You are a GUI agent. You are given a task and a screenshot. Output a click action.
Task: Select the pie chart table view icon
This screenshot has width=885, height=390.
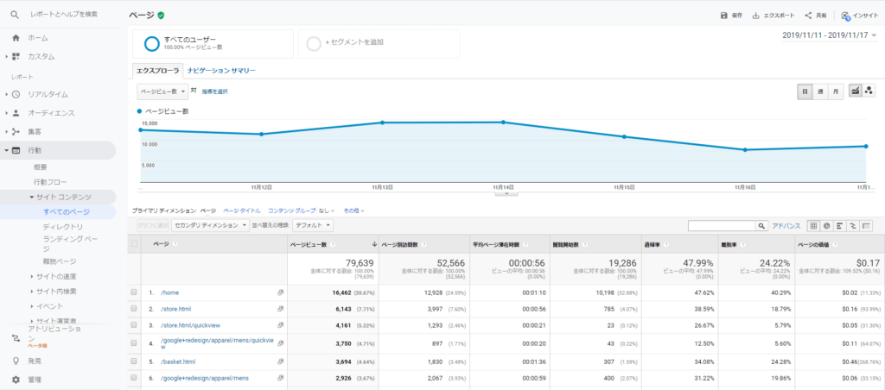click(x=827, y=225)
